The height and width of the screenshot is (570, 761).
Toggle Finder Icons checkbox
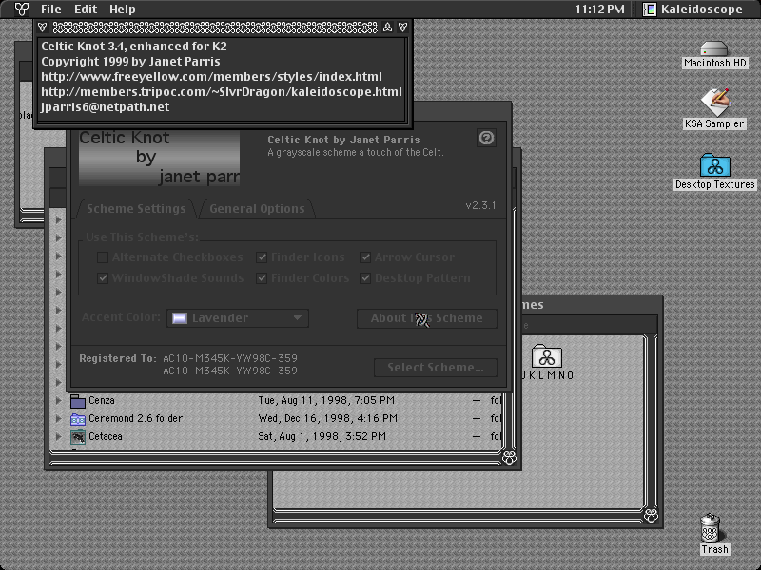pos(262,257)
